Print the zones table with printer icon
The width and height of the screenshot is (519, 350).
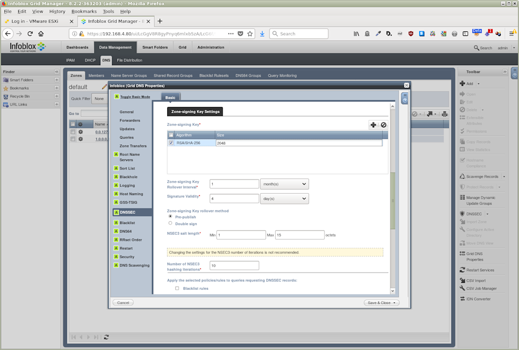tap(444, 114)
